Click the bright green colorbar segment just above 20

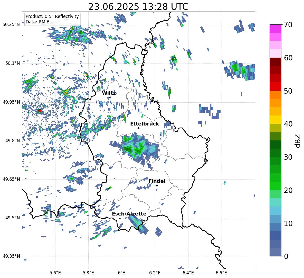[275, 186]
